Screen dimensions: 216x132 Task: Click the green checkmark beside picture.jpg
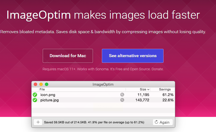point(35,100)
